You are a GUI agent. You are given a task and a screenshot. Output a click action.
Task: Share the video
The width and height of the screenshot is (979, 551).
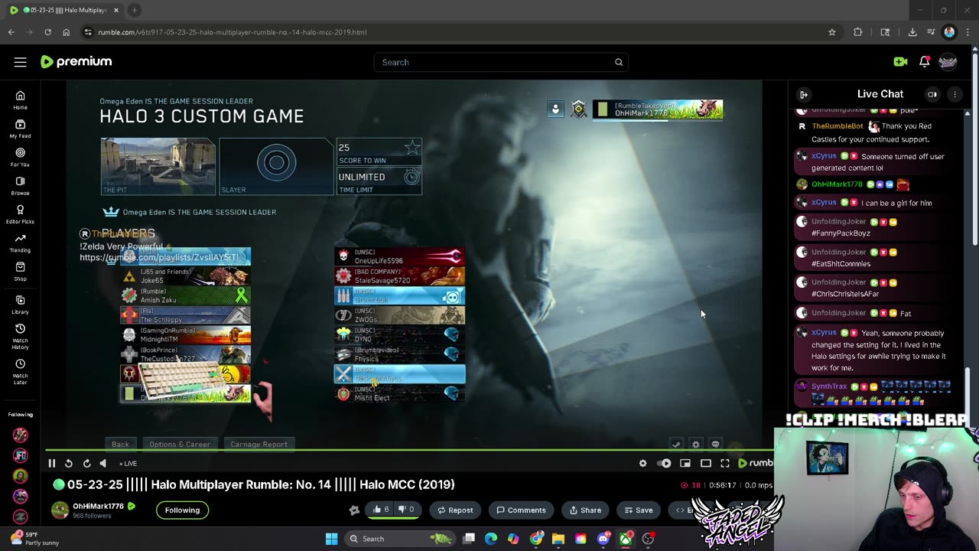point(585,510)
